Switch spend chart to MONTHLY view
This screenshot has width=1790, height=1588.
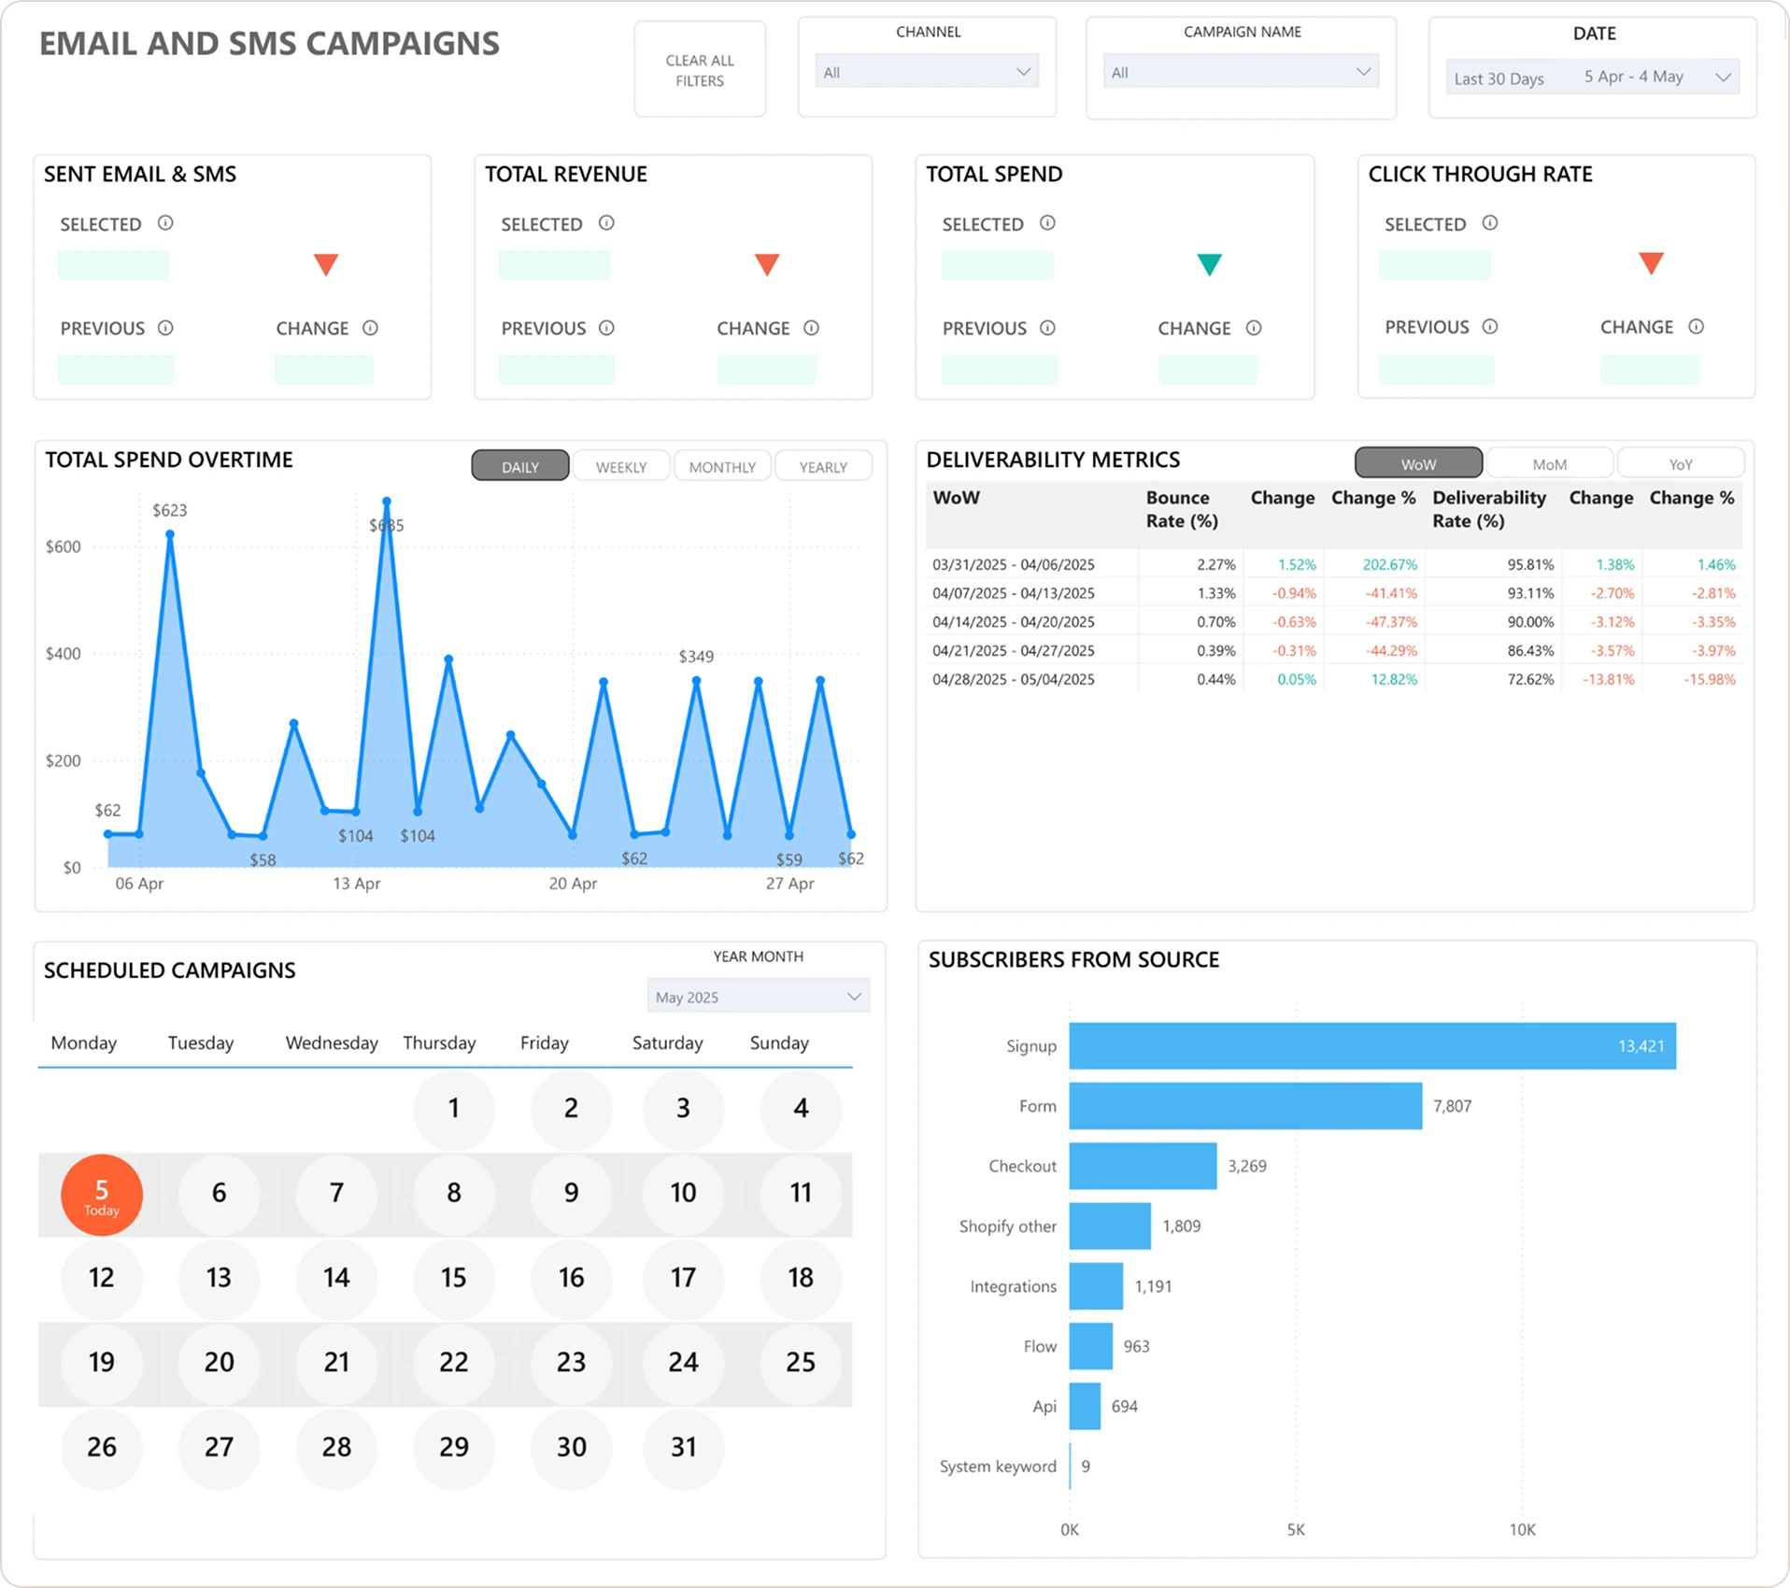click(x=722, y=466)
